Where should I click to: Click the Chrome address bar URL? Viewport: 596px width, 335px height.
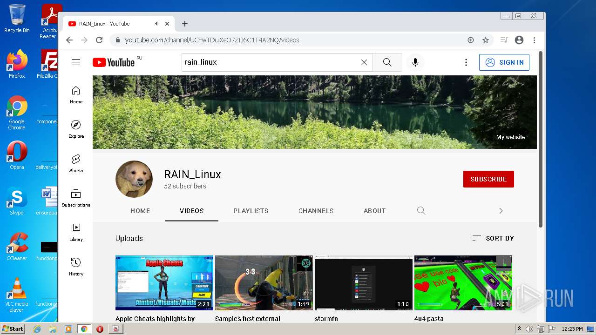(x=212, y=40)
